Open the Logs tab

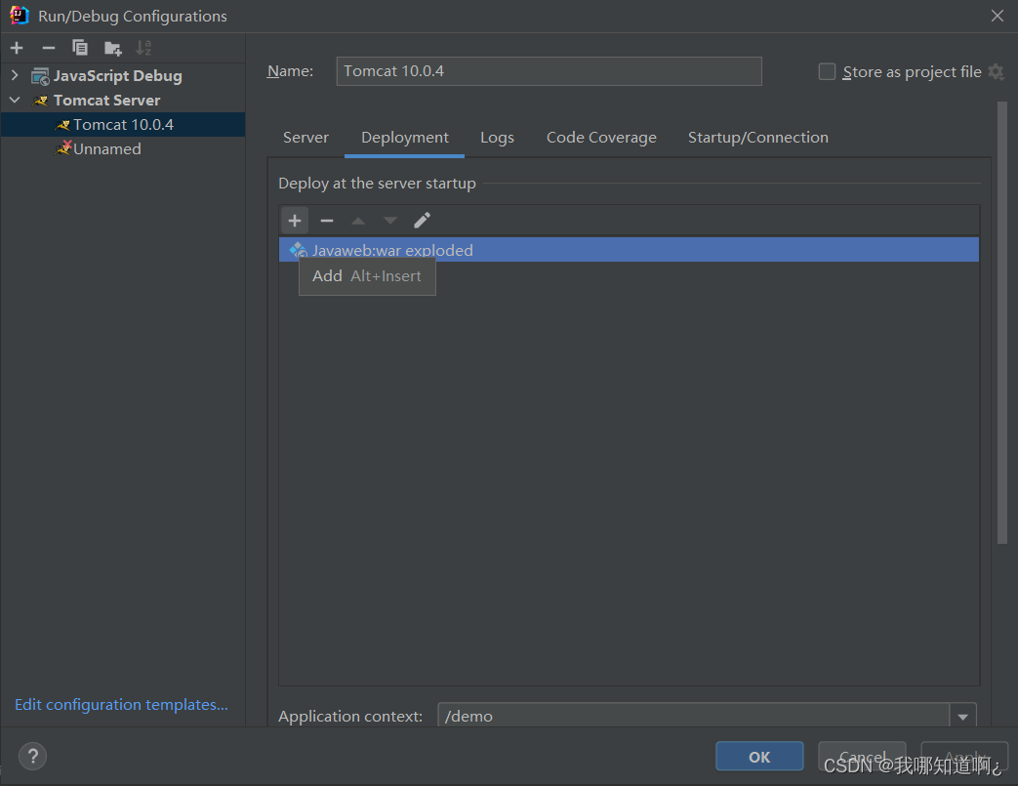point(498,138)
